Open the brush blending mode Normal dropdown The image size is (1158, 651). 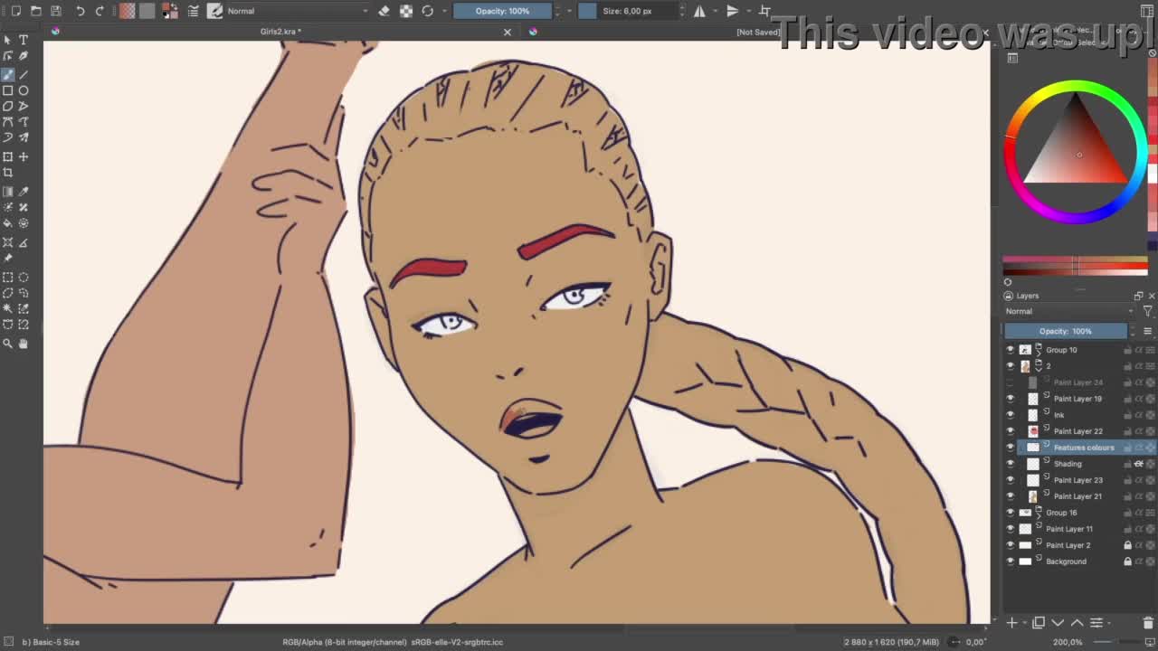tap(297, 11)
